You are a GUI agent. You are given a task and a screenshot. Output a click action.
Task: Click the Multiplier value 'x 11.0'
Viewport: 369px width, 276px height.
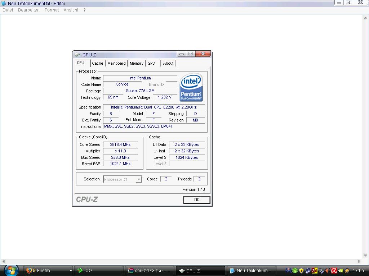120,151
